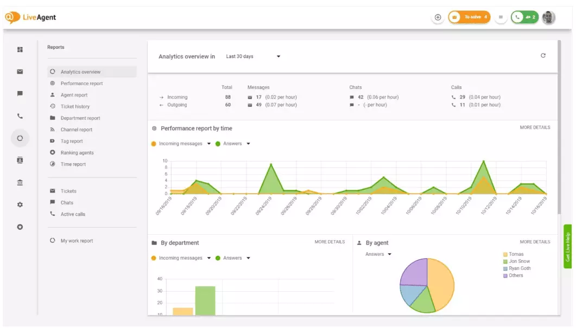576x328 pixels.
Task: Click MORE DETAILS for the By department chart
Action: point(330,242)
